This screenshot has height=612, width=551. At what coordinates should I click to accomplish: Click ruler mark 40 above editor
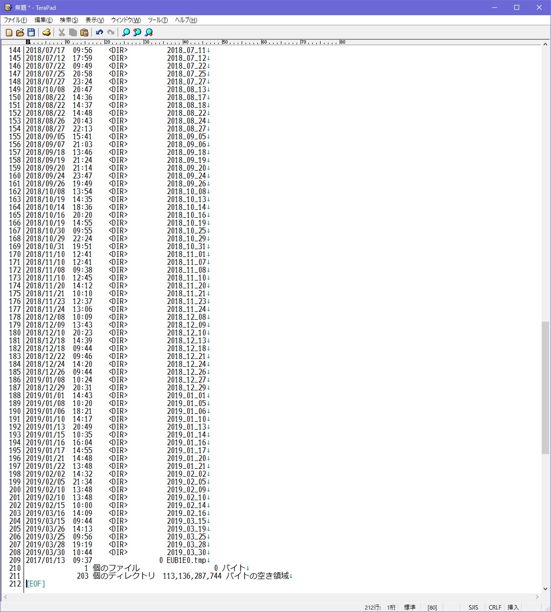185,42
